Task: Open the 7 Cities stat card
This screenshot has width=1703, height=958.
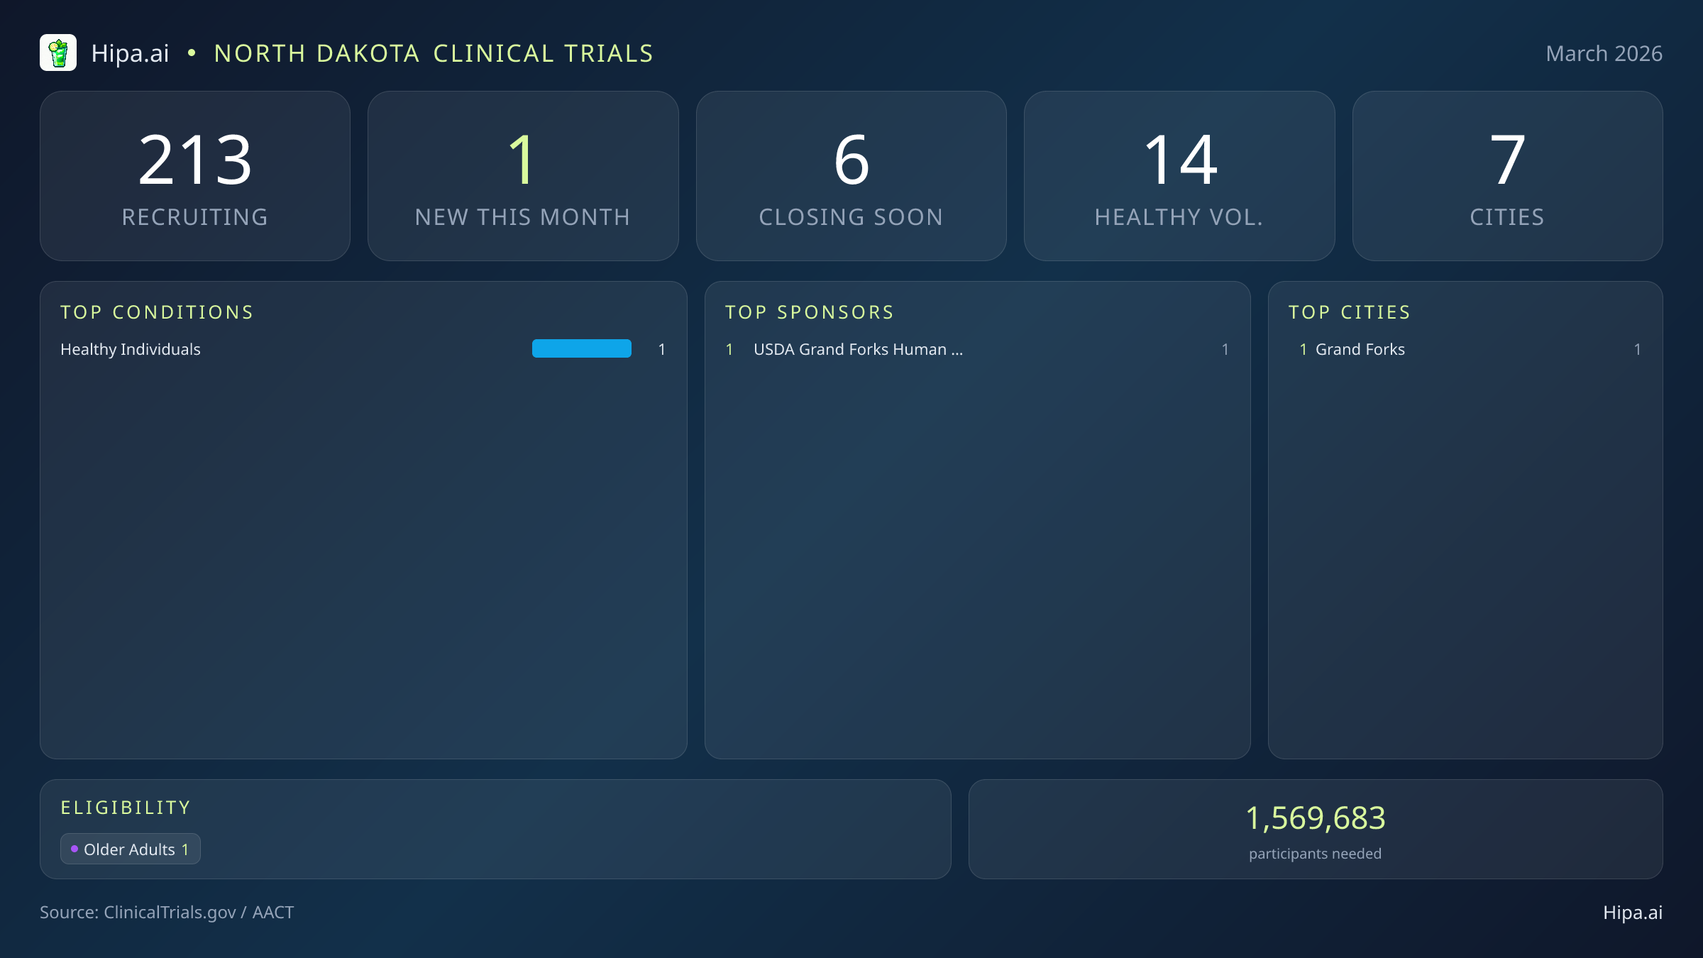Action: (1506, 175)
